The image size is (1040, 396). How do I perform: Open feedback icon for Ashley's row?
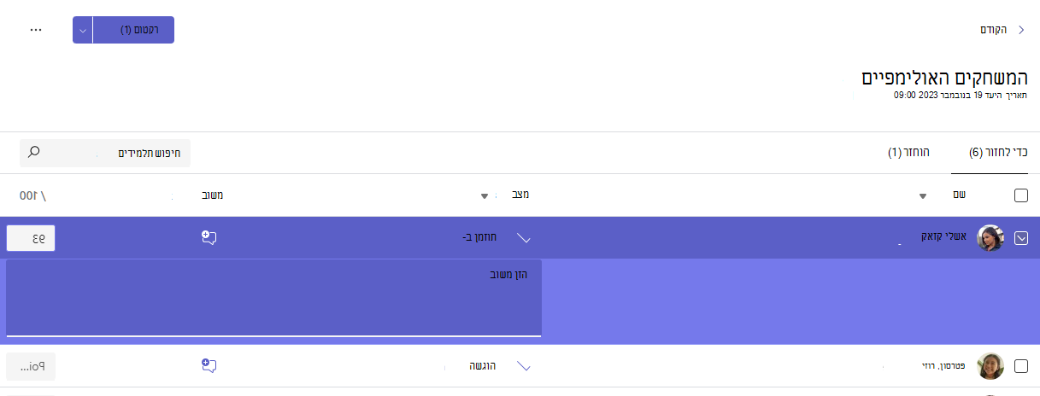coord(209,237)
